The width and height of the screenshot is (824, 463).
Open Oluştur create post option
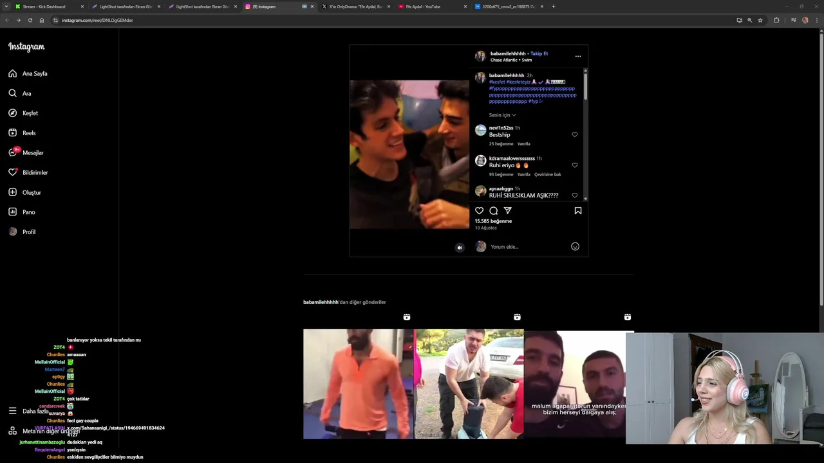point(24,192)
